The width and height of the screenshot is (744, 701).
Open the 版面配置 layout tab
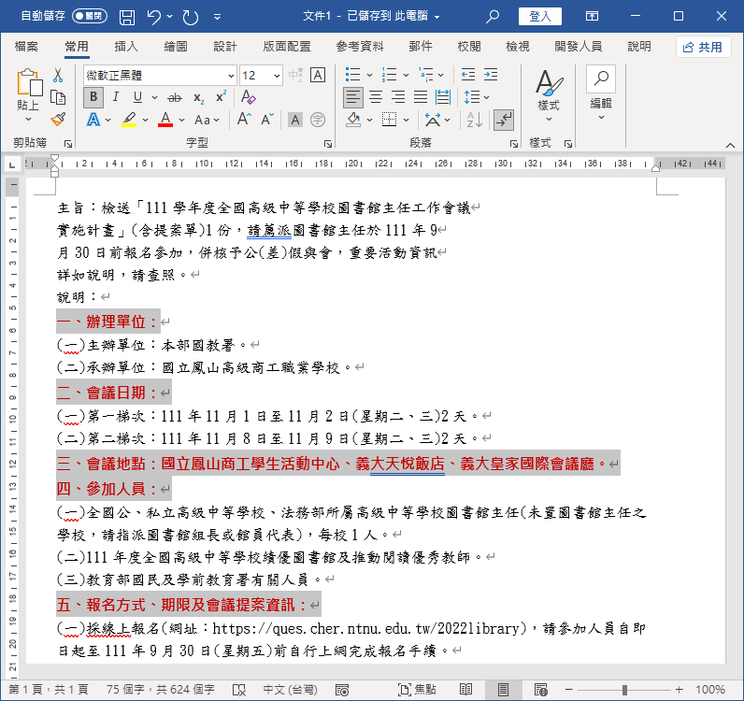pyautogui.click(x=287, y=47)
